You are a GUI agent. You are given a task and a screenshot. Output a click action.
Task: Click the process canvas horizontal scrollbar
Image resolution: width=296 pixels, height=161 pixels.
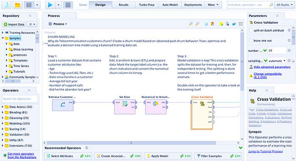click(131, 143)
